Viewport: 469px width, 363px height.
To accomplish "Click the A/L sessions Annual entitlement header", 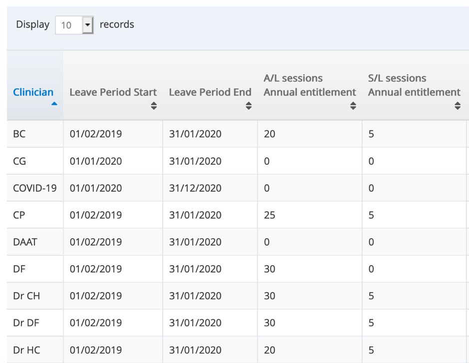I will (310, 85).
